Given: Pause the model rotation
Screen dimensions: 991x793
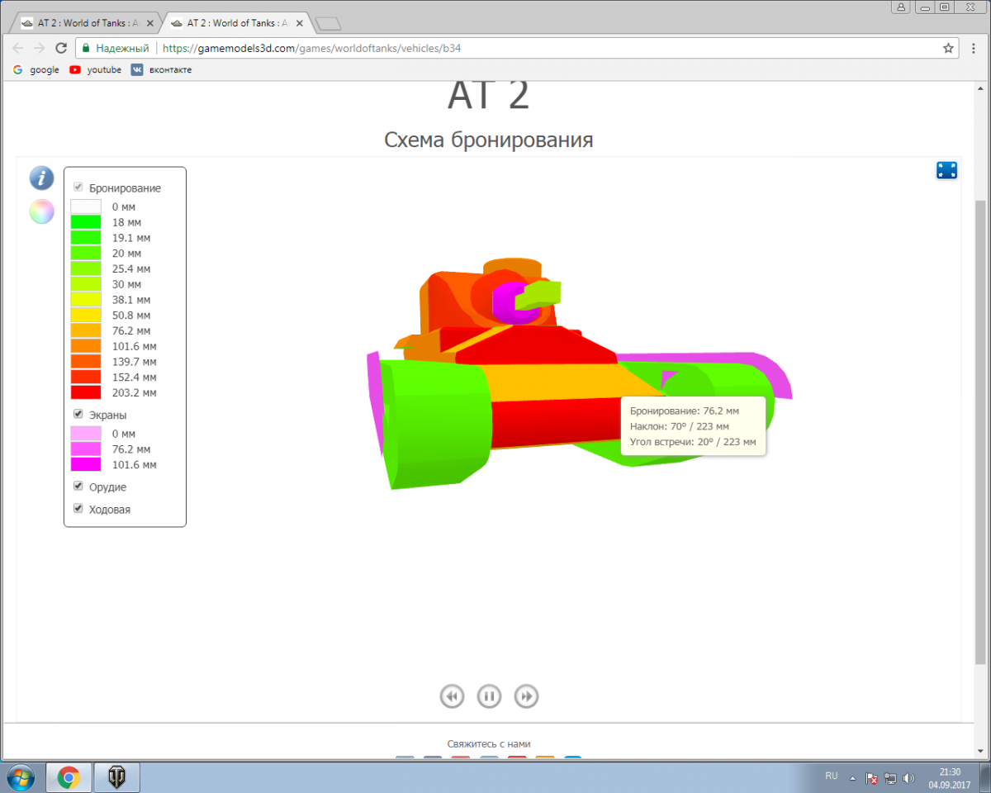Looking at the screenshot, I should 489,696.
